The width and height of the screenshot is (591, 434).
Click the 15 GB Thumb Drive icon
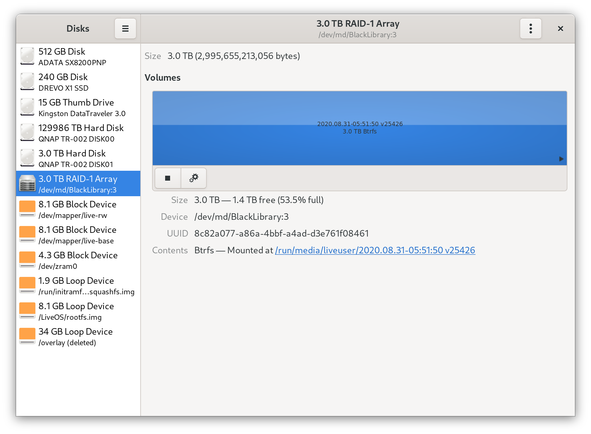(x=27, y=107)
